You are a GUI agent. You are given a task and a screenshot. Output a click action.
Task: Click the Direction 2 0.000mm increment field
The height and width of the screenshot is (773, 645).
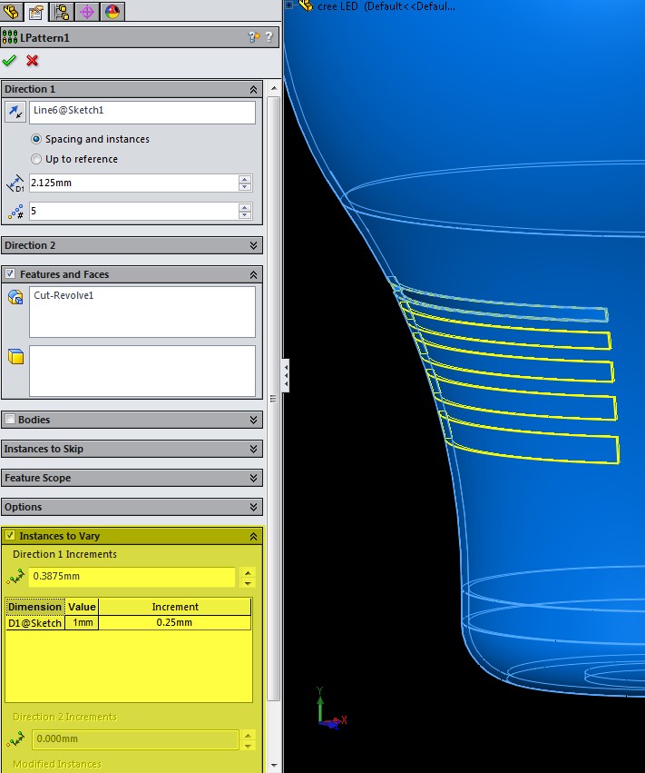click(x=135, y=739)
